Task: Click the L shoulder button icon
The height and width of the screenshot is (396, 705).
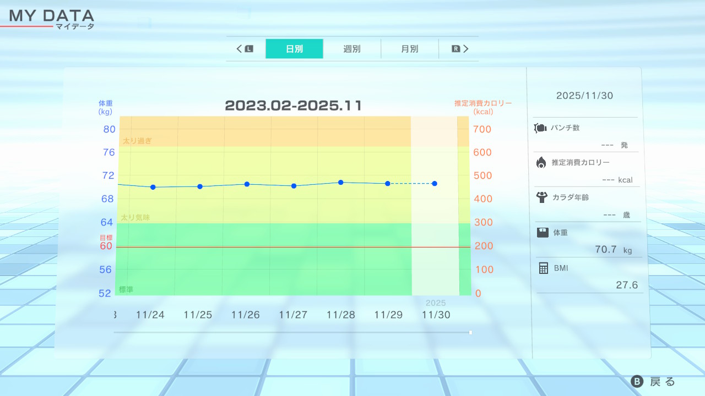Action: (249, 49)
